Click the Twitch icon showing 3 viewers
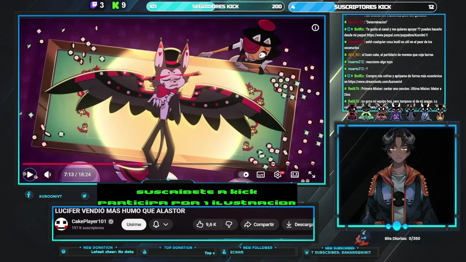466x262 pixels. (94, 5)
